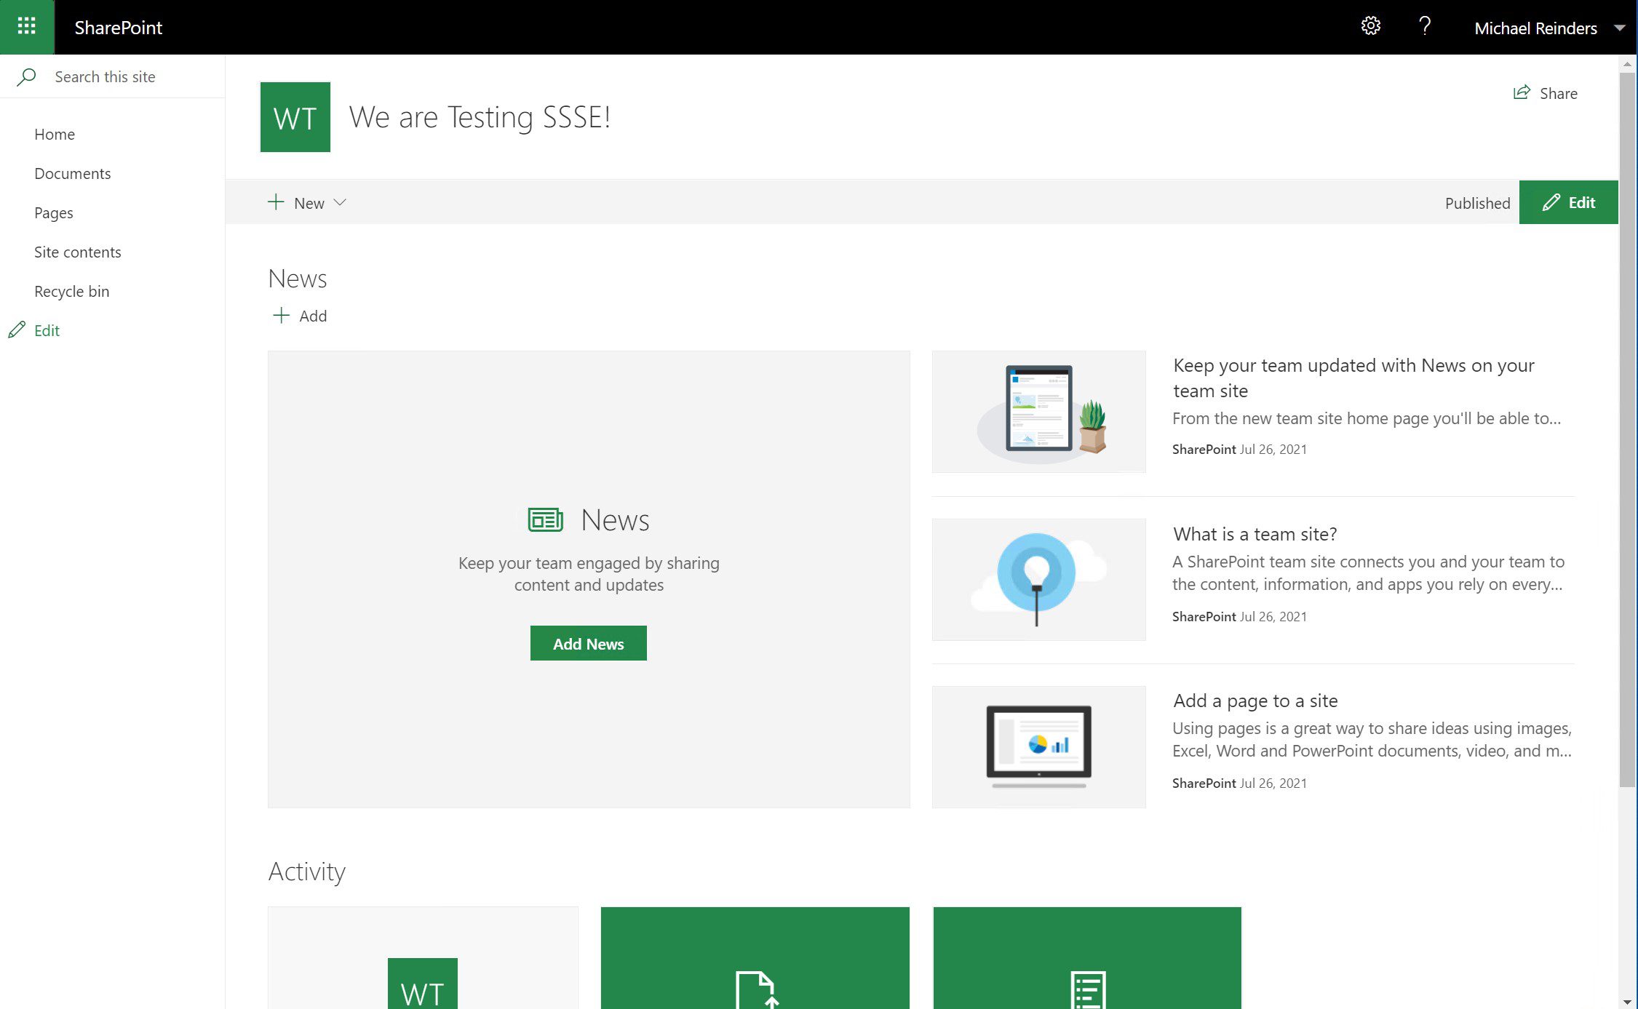Click the scrollbar up arrow
This screenshot has width=1638, height=1009.
tap(1627, 64)
